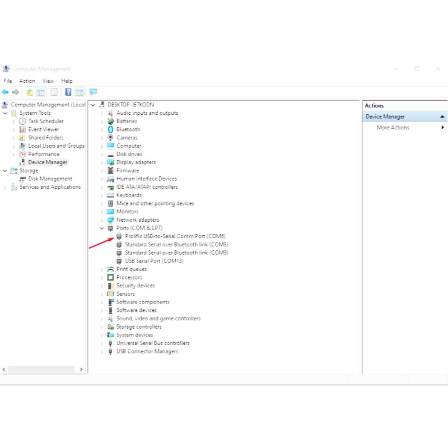448x448 pixels.
Task: Select the Prolific USB-to-Serial Comm Port (COM6)
Action: [x=175, y=236]
